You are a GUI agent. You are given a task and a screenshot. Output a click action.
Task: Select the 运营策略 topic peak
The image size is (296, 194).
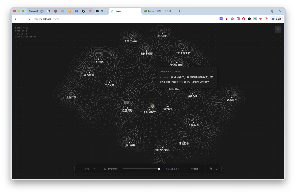127,108
